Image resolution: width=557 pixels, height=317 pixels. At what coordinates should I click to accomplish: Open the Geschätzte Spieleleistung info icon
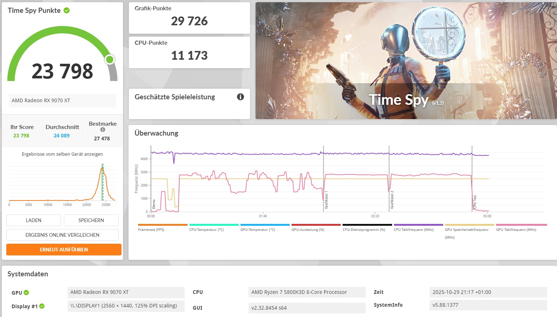(x=240, y=96)
